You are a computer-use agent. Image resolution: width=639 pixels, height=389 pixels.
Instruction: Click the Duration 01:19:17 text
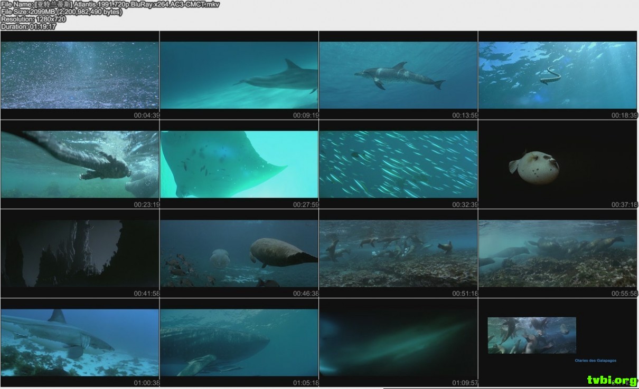tap(29, 26)
